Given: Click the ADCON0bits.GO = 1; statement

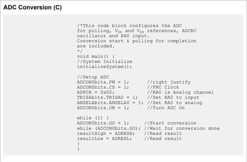Looking at the screenshot, I should coord(103,123).
